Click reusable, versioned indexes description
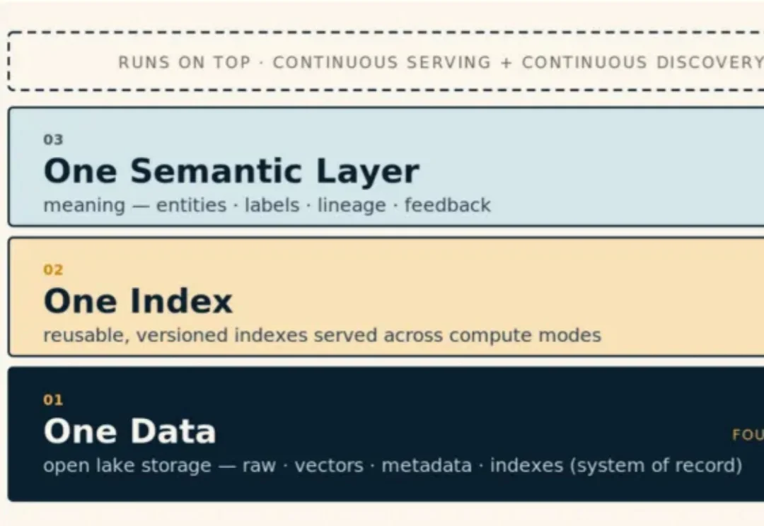764x526 pixels. (x=322, y=335)
